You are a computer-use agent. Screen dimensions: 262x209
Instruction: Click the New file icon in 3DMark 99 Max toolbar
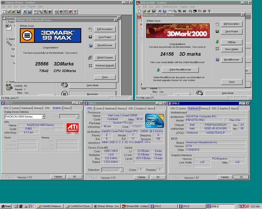pyautogui.click(x=4, y=12)
